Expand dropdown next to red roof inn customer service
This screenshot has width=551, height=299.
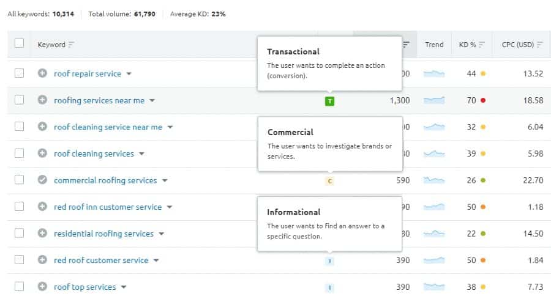[x=170, y=207]
